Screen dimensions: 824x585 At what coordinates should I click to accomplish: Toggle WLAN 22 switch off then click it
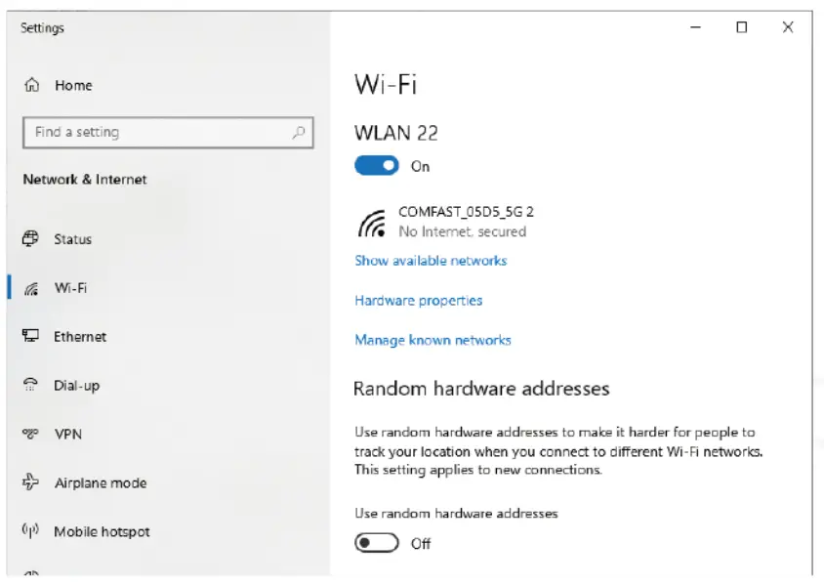(376, 166)
